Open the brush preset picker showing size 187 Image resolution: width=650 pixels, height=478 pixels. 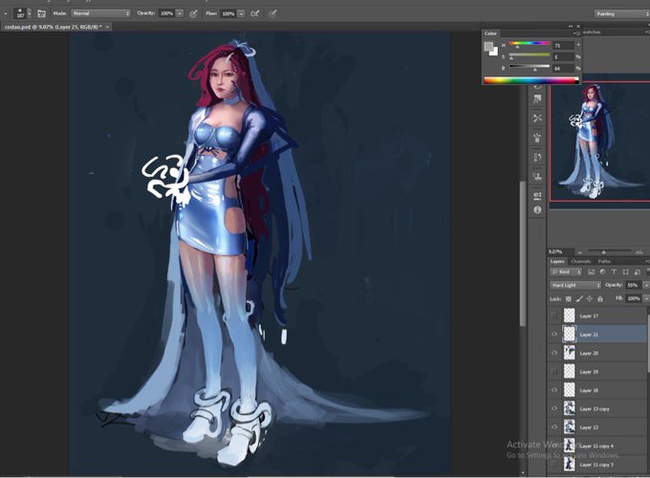[22, 13]
